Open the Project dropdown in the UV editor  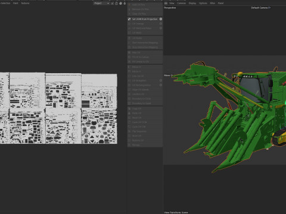(101, 3)
